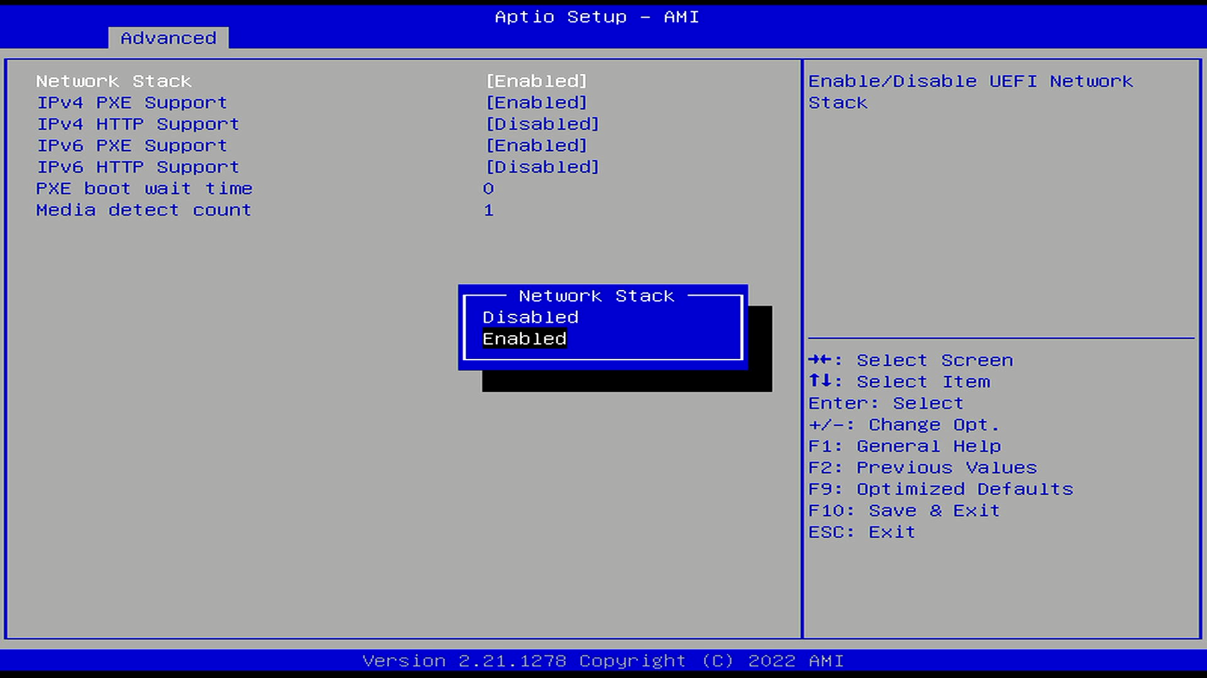Open the Advanced tab
Viewport: 1207px width, 678px height.
pyautogui.click(x=168, y=38)
